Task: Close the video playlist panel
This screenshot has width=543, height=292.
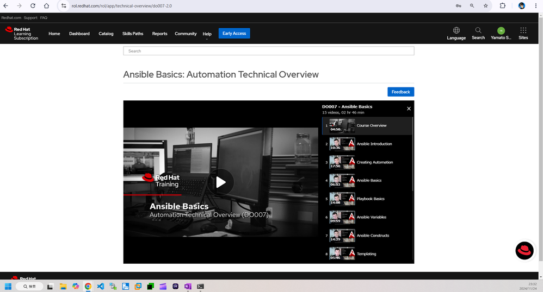Action: (409, 109)
